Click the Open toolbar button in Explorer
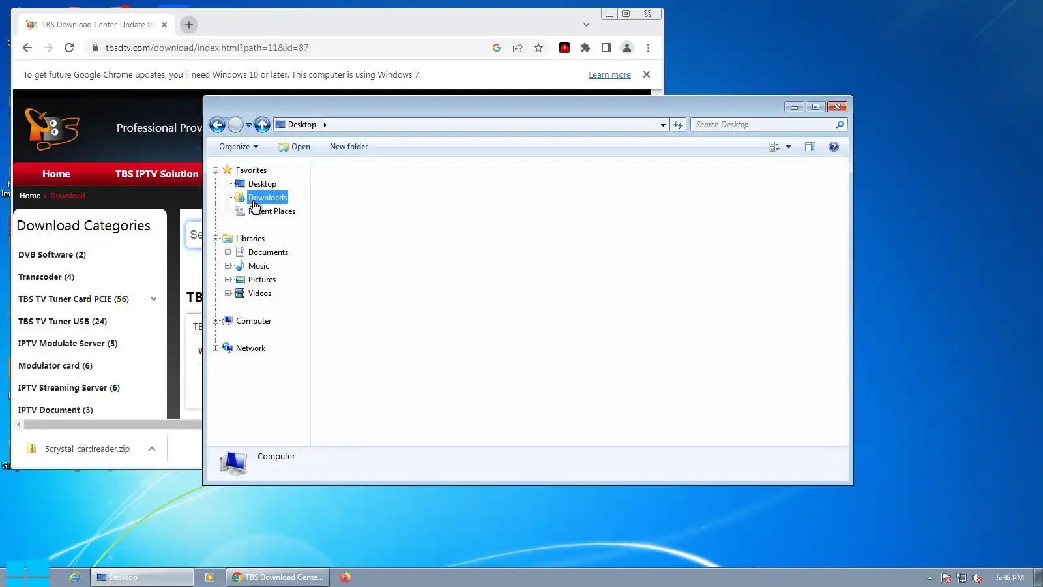 click(294, 147)
